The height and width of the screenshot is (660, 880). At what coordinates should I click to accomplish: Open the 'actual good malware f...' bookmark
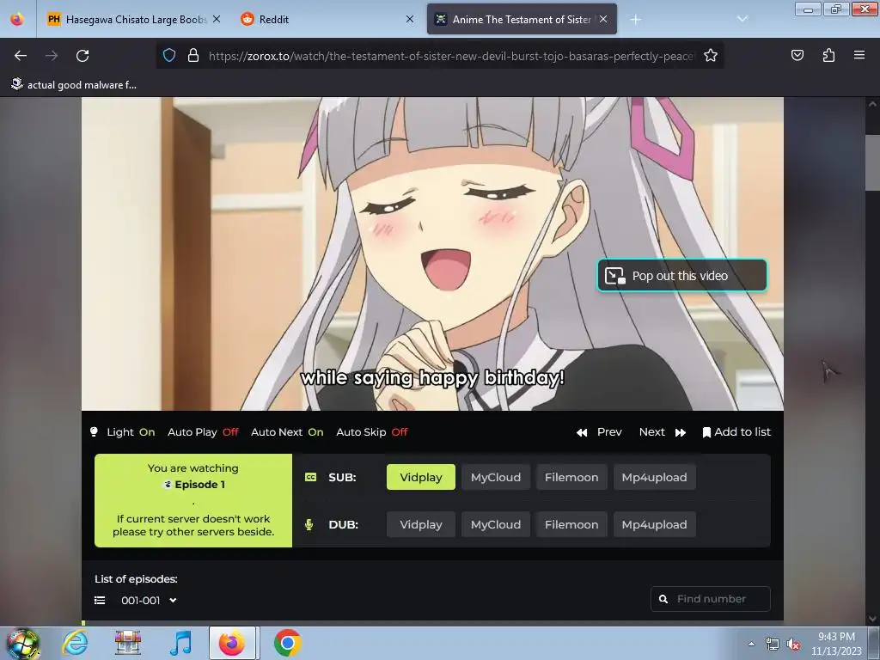(74, 85)
